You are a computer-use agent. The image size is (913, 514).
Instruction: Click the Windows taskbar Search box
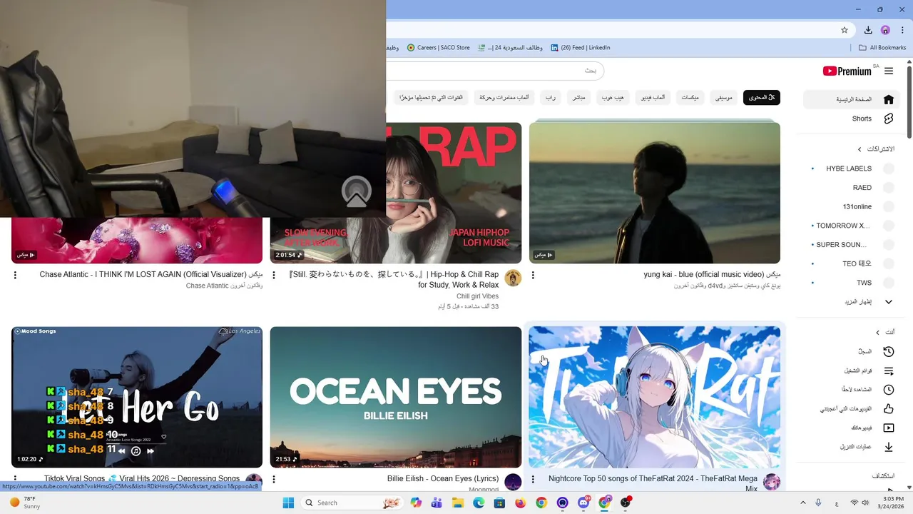(351, 503)
